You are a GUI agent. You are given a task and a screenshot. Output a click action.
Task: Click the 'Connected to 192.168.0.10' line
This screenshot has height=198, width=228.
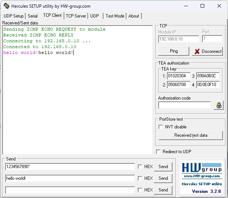click(40, 47)
